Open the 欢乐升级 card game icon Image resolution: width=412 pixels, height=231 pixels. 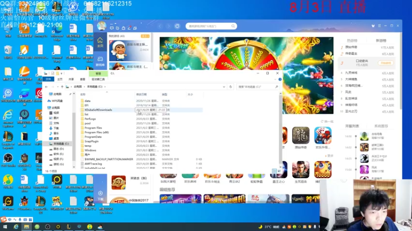pos(323,136)
